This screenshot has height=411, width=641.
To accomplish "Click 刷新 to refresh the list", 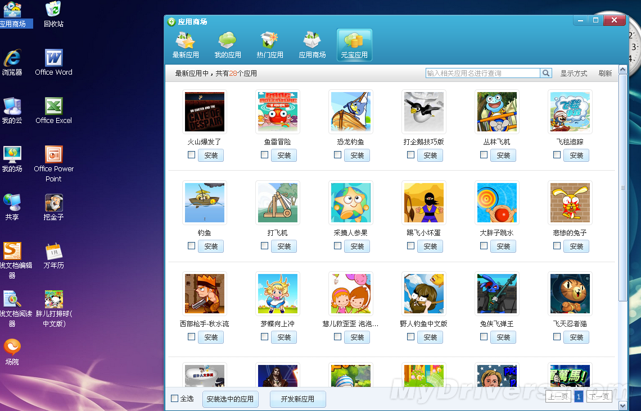I will click(606, 74).
